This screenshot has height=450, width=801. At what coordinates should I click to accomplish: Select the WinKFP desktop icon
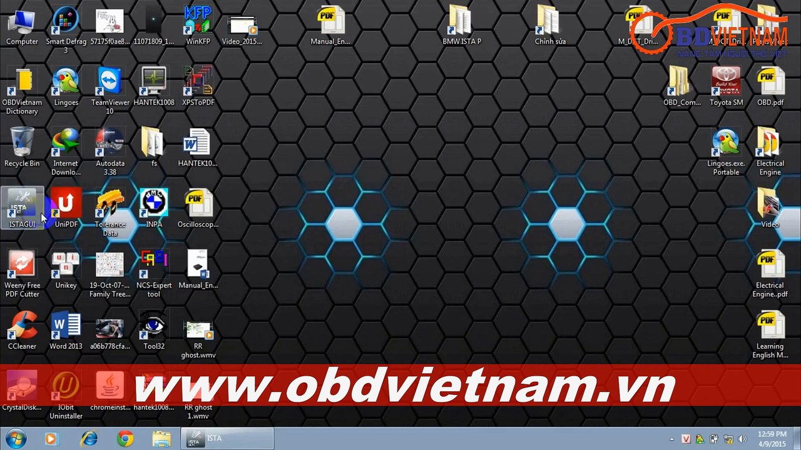click(198, 26)
